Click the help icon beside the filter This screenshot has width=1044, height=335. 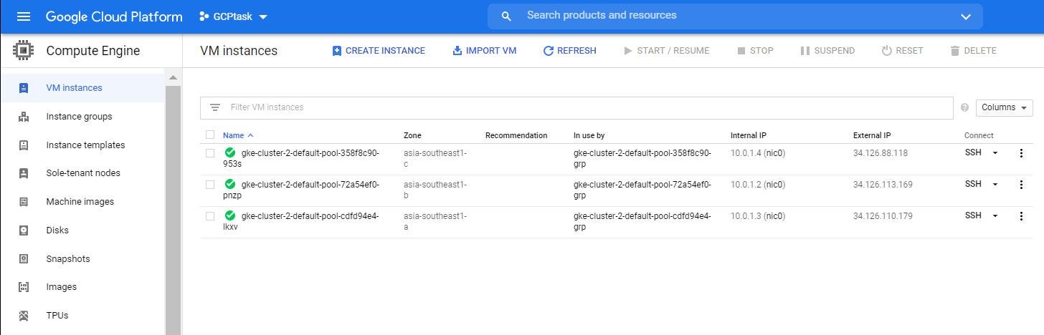coord(964,108)
